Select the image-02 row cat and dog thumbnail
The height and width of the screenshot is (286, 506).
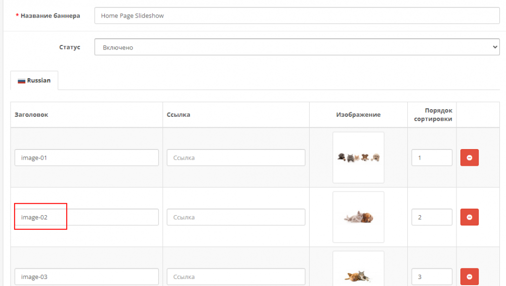[358, 217]
